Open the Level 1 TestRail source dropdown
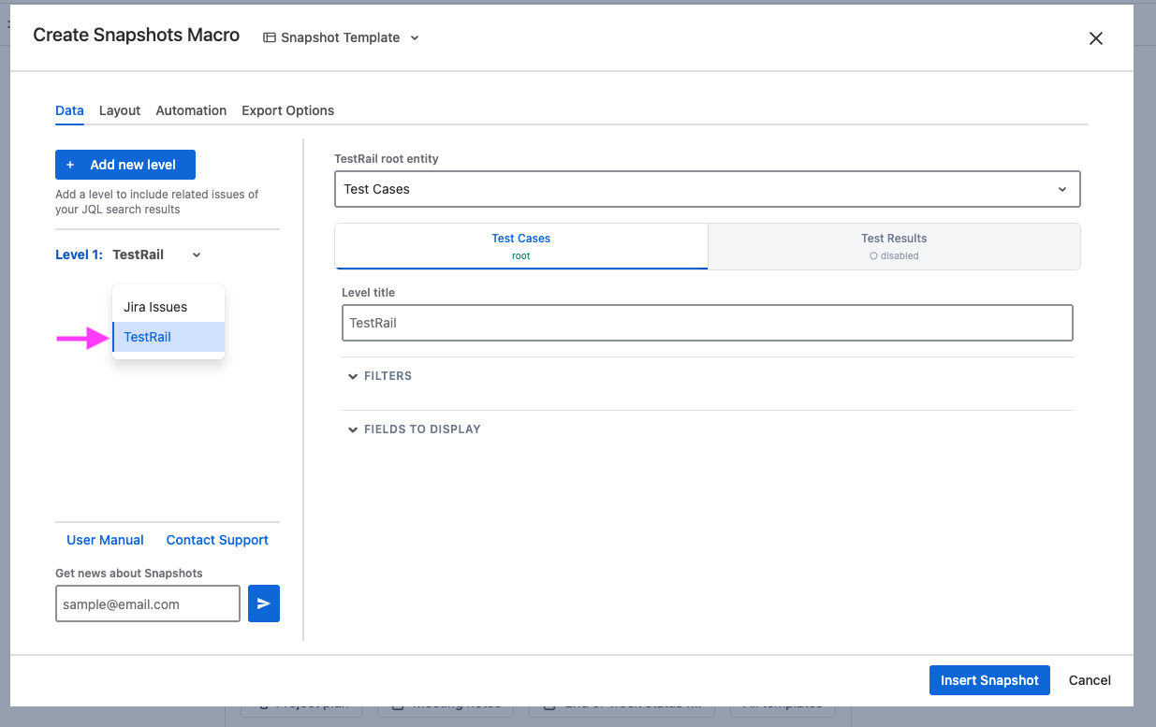The image size is (1156, 727). click(x=156, y=254)
